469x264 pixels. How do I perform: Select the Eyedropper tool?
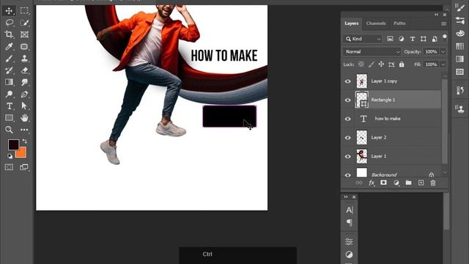[9, 46]
